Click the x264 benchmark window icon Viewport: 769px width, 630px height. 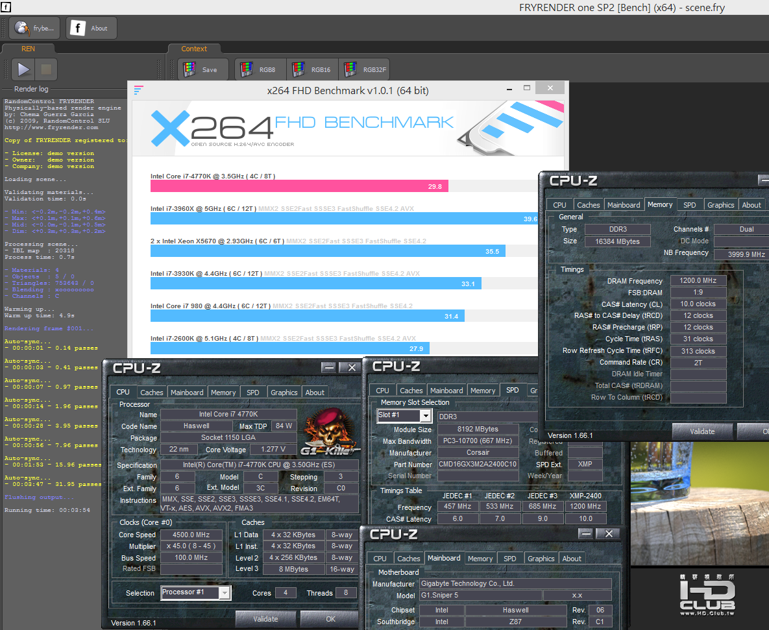[x=139, y=90]
